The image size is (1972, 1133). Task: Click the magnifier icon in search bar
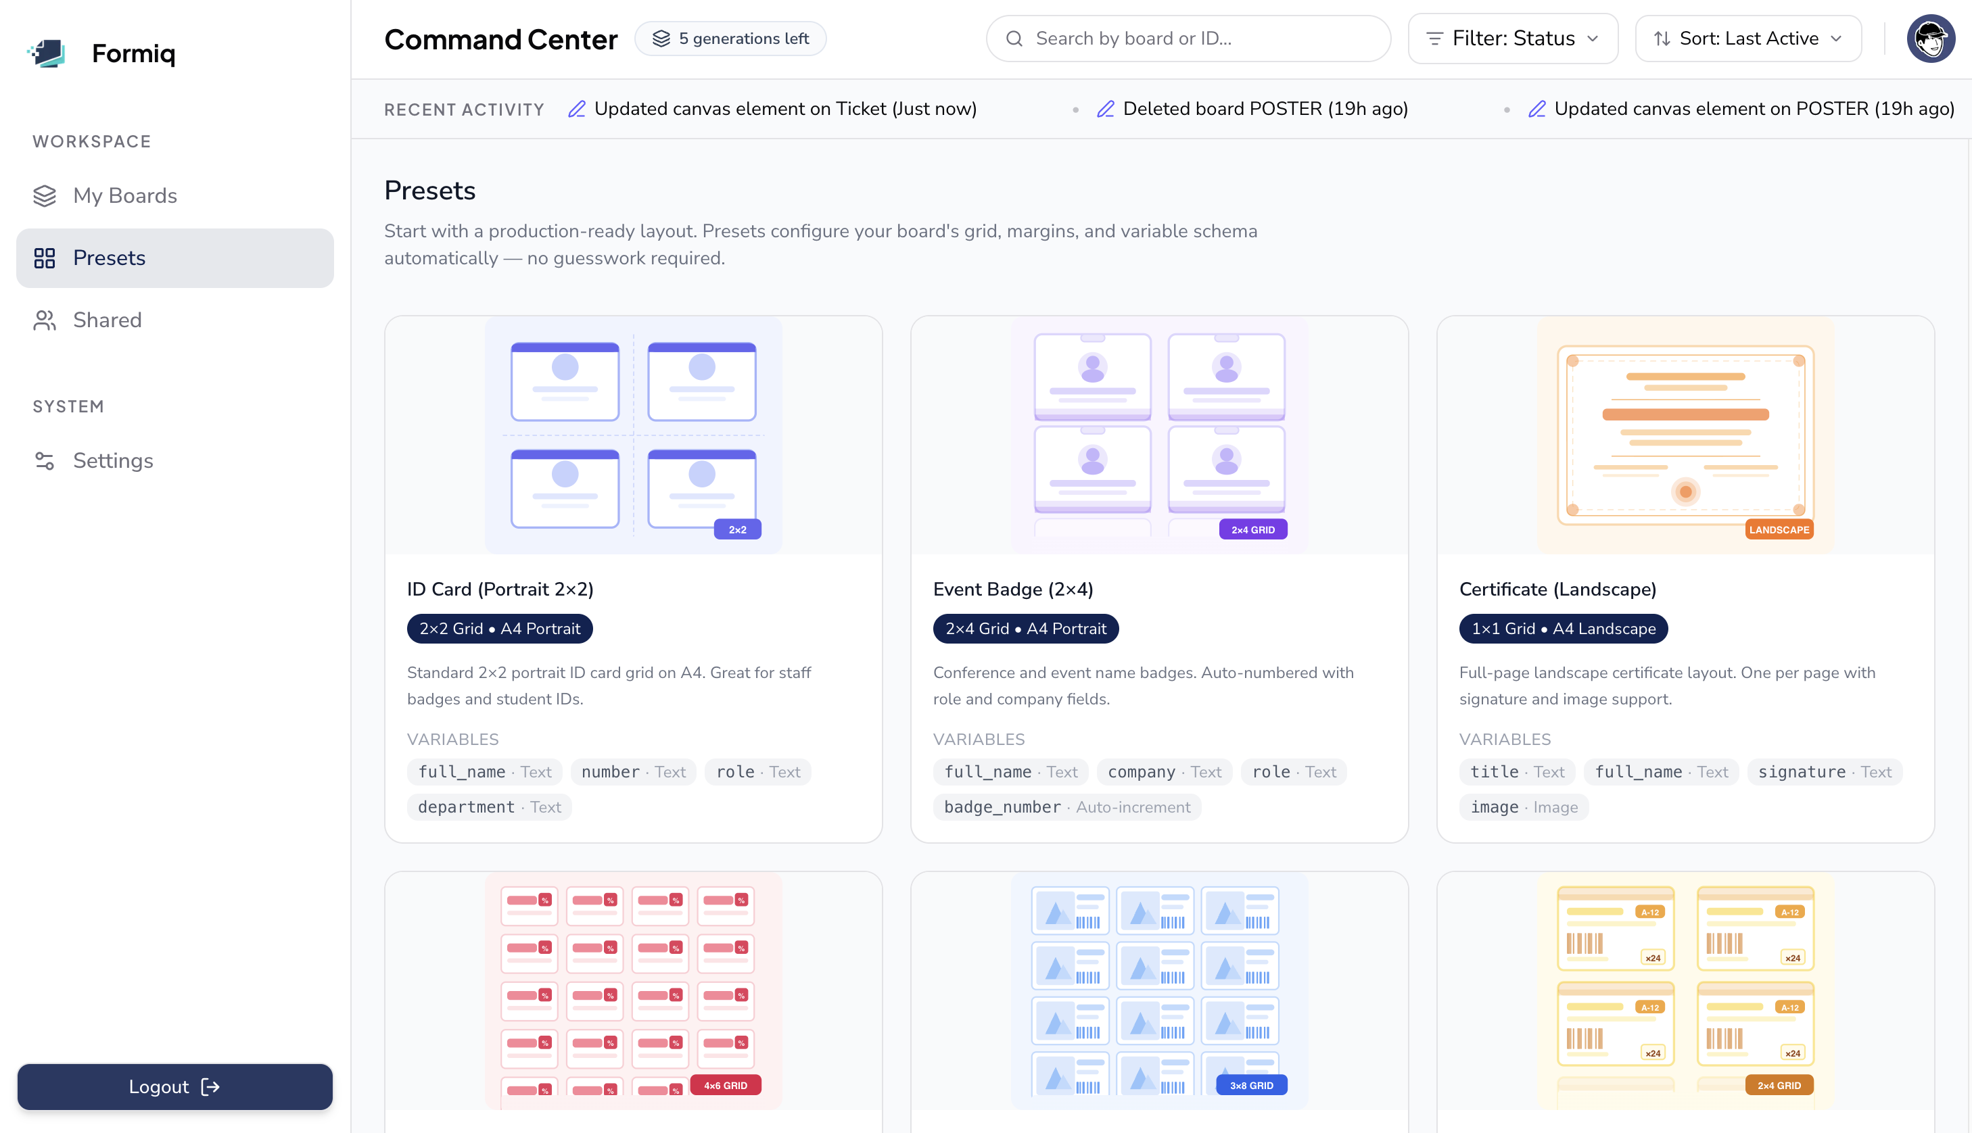click(1014, 38)
